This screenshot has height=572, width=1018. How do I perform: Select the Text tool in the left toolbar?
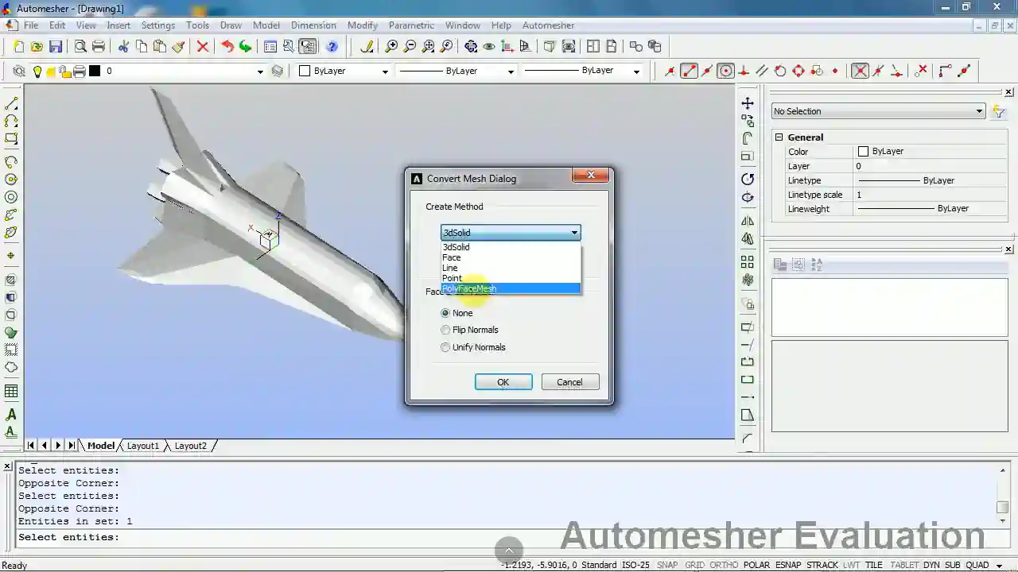click(x=11, y=415)
